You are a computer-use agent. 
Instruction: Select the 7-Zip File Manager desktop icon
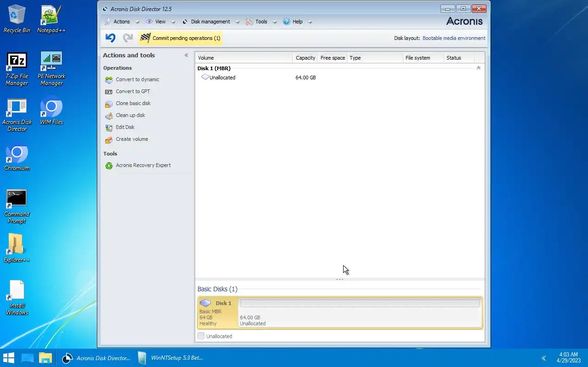click(17, 69)
